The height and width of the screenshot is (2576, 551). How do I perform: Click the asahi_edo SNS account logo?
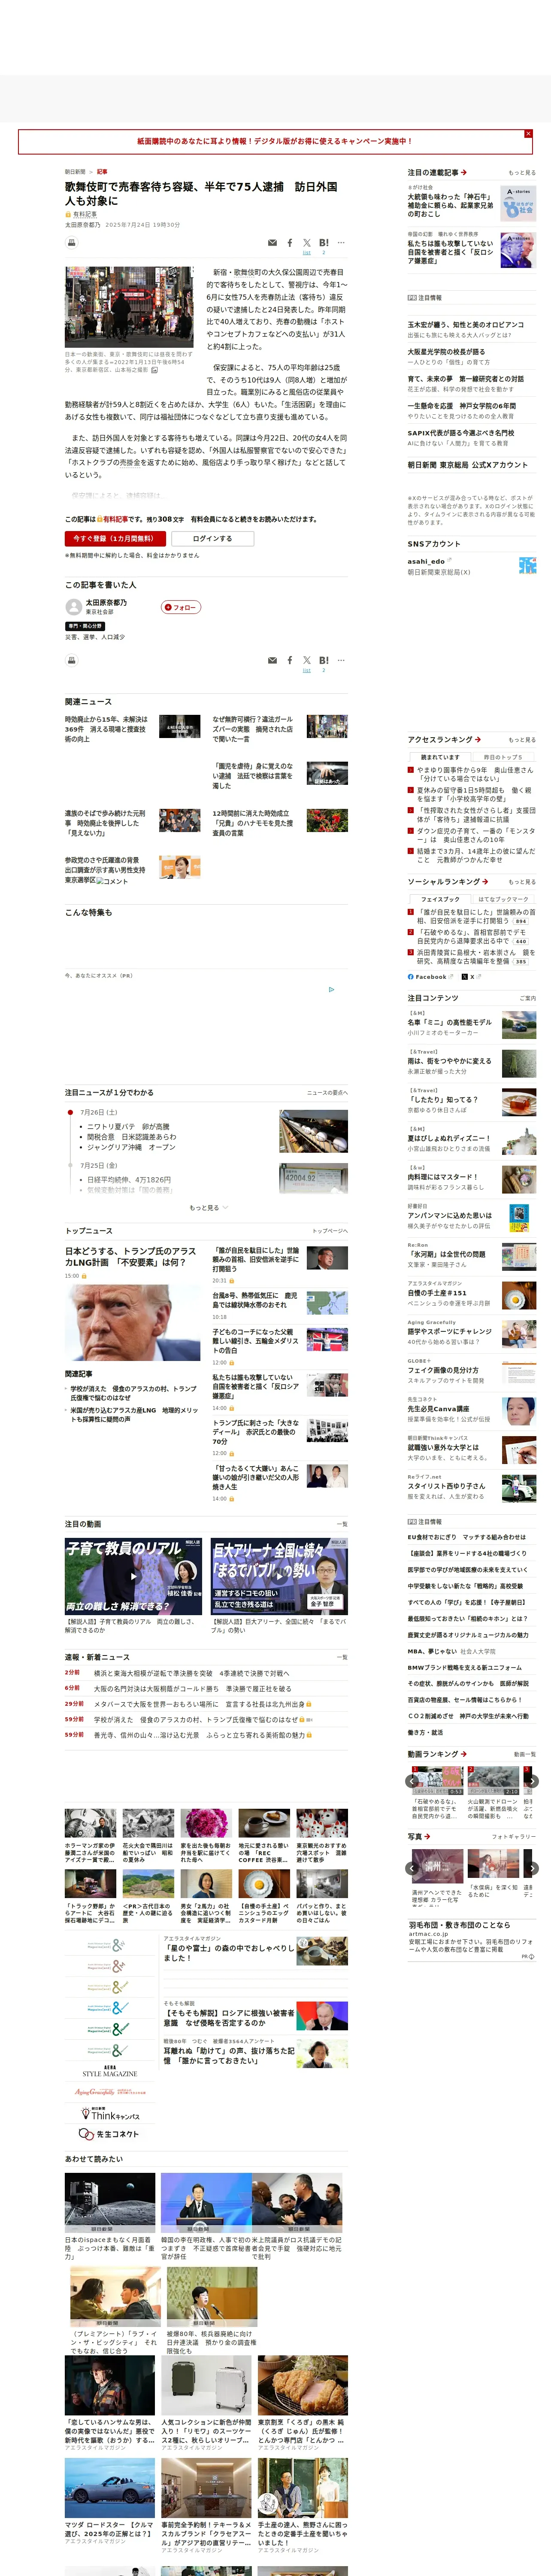(527, 565)
